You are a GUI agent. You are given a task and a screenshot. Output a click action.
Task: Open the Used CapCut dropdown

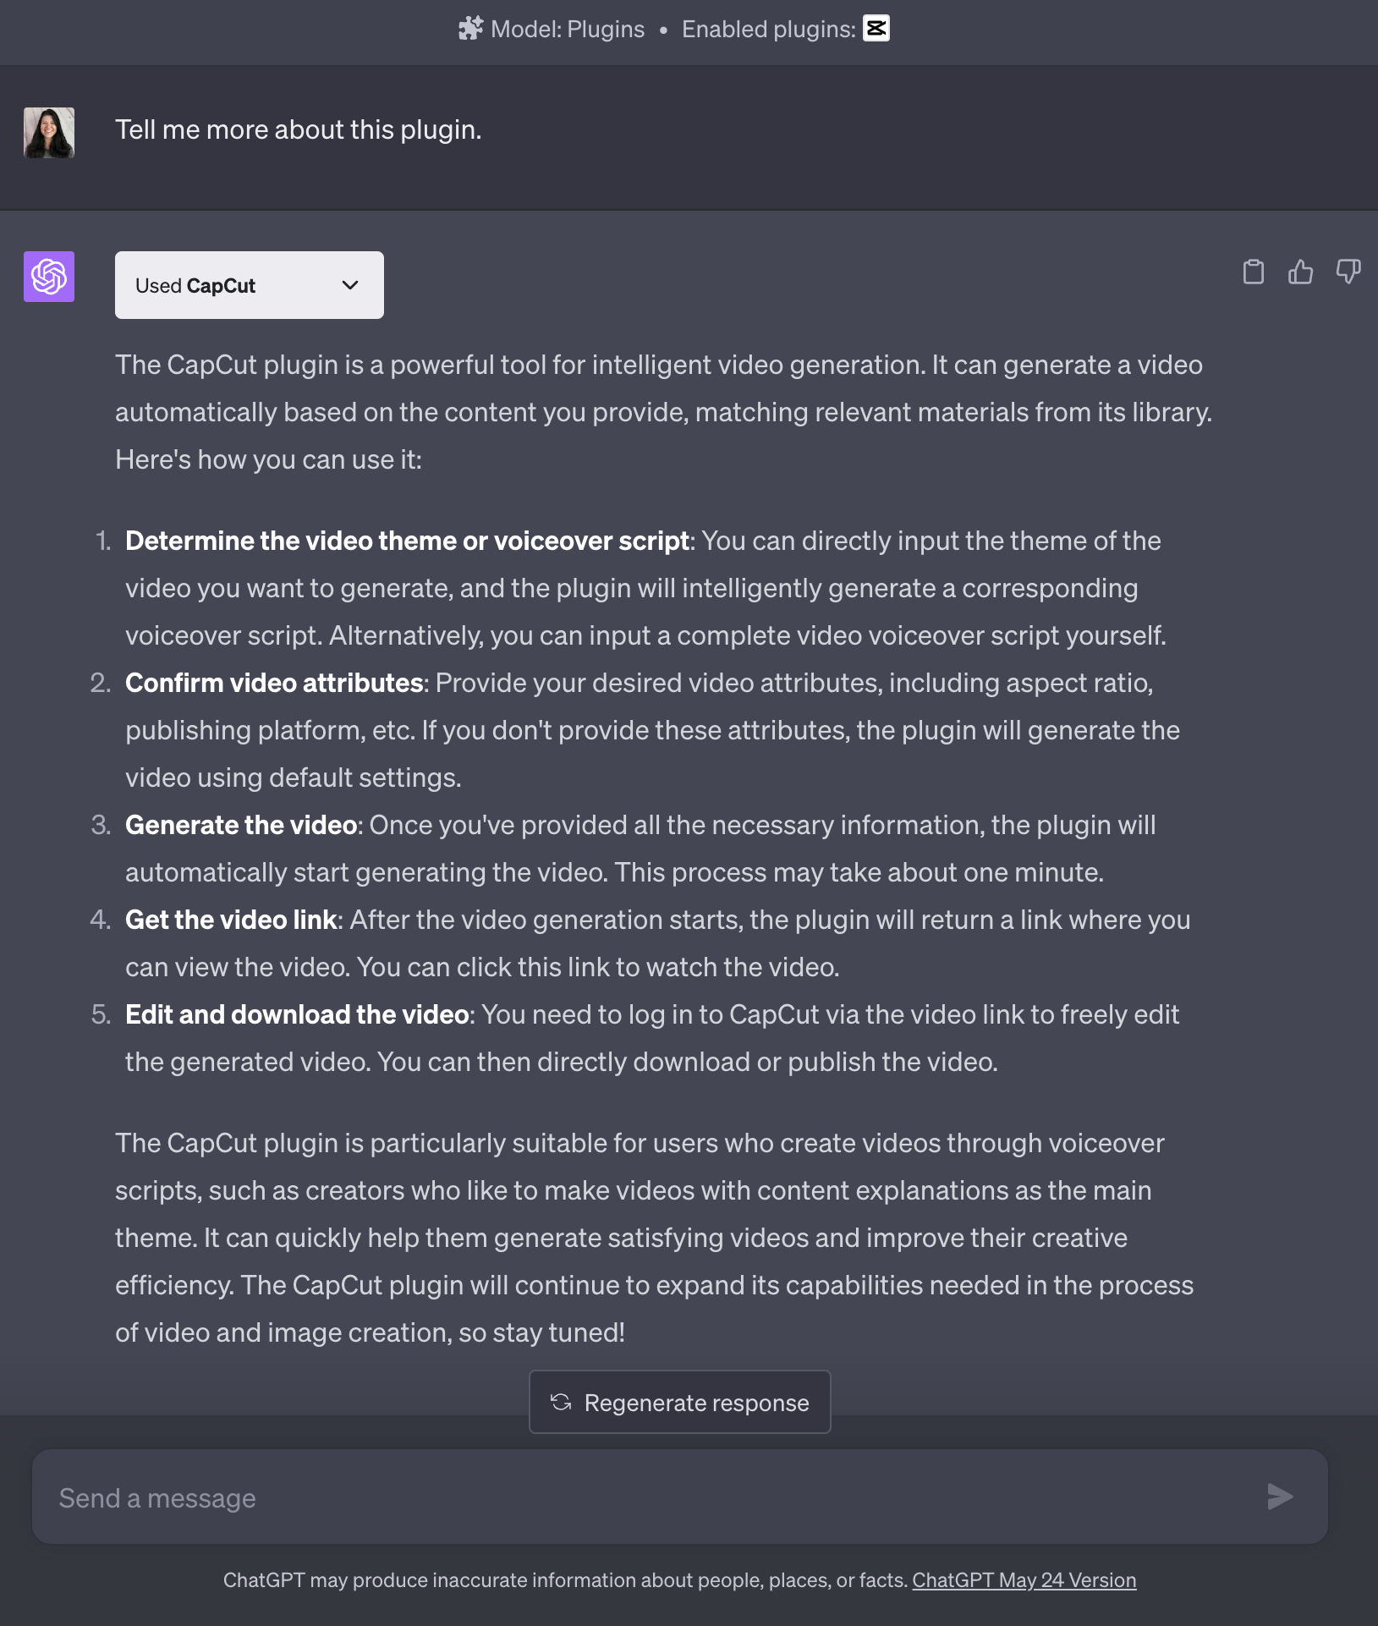tap(249, 284)
